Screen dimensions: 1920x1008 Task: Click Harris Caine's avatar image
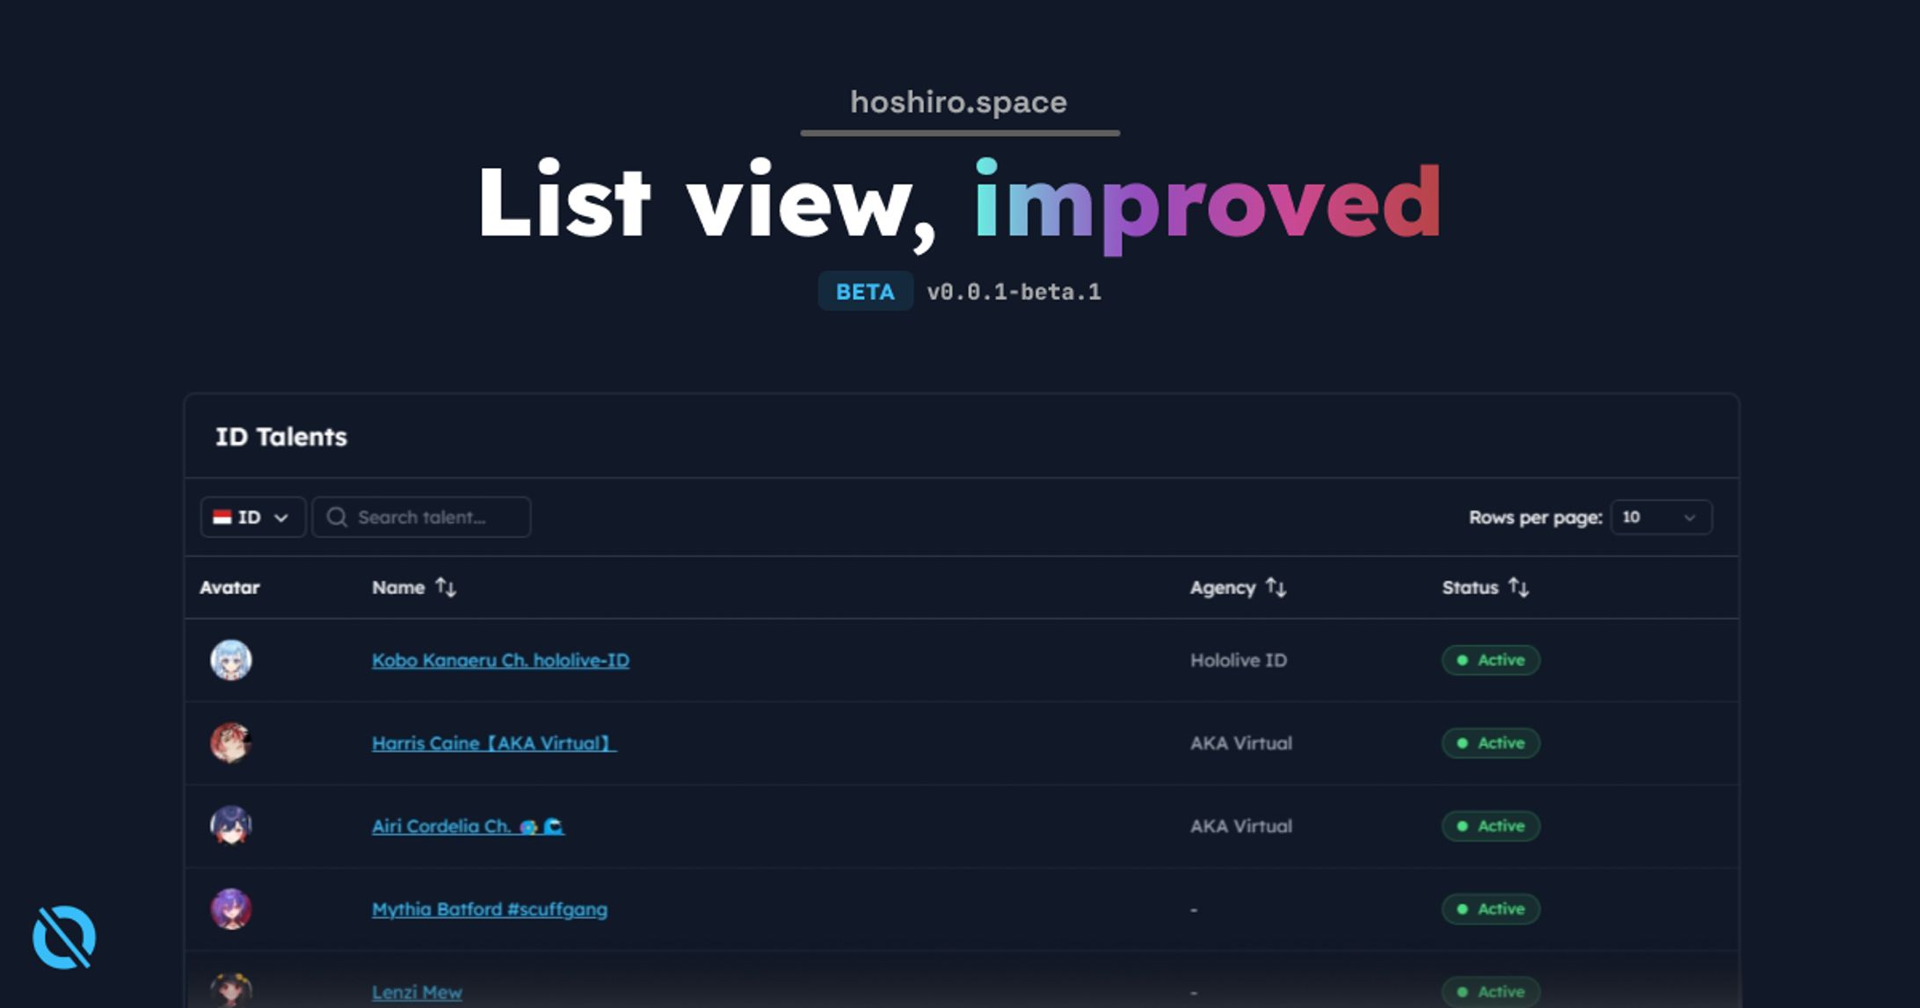[231, 743]
